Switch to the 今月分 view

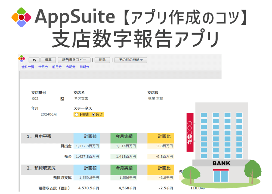click(x=43, y=67)
